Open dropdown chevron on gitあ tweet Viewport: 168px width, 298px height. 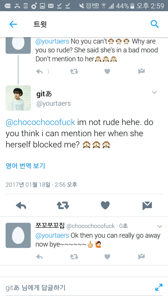[x=154, y=92]
